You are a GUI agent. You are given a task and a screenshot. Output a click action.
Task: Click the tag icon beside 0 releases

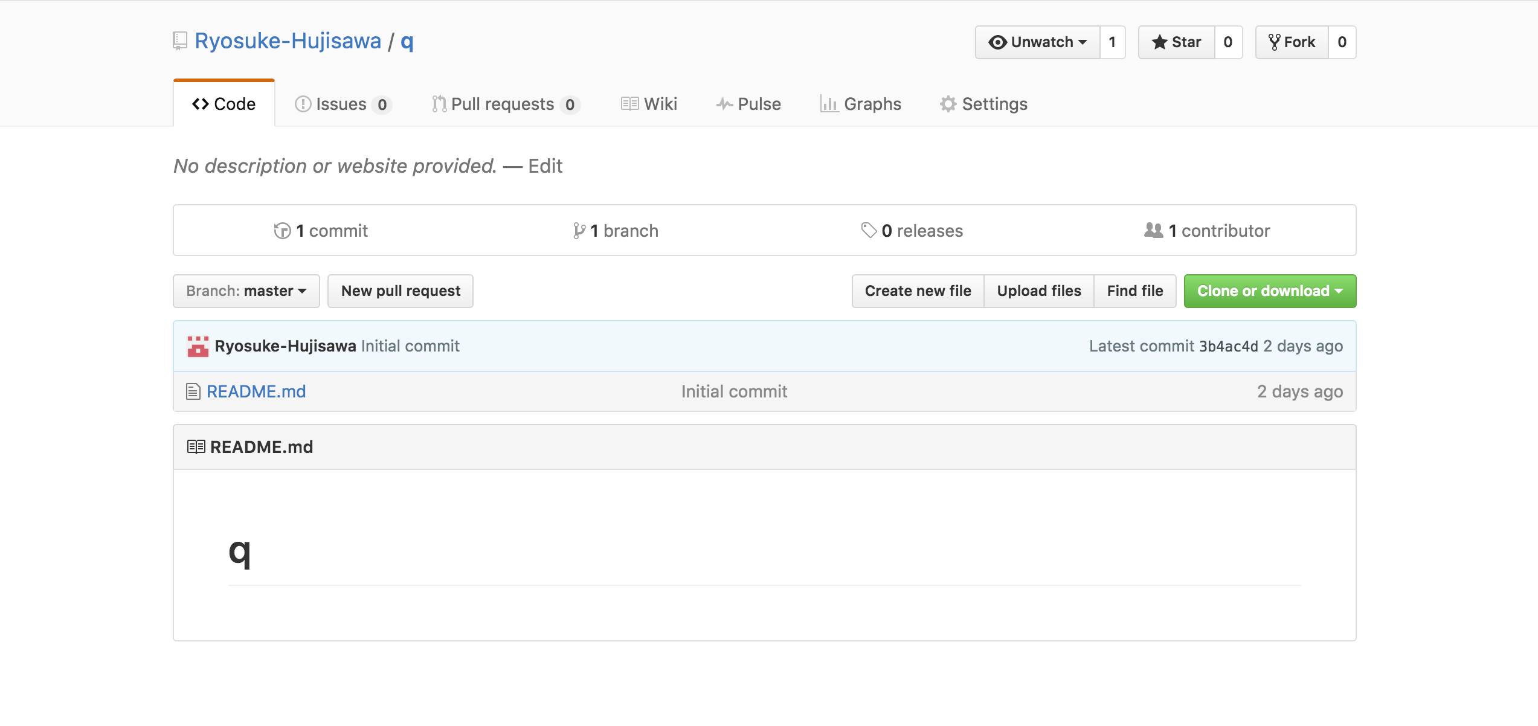click(869, 230)
